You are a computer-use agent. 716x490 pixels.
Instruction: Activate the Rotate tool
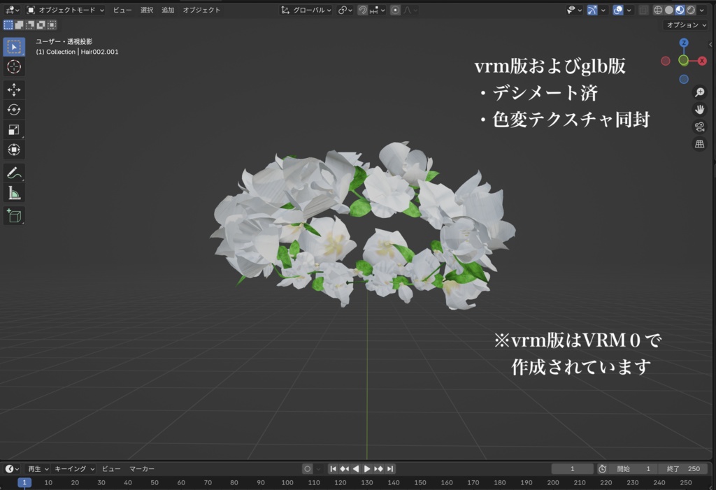pyautogui.click(x=13, y=110)
